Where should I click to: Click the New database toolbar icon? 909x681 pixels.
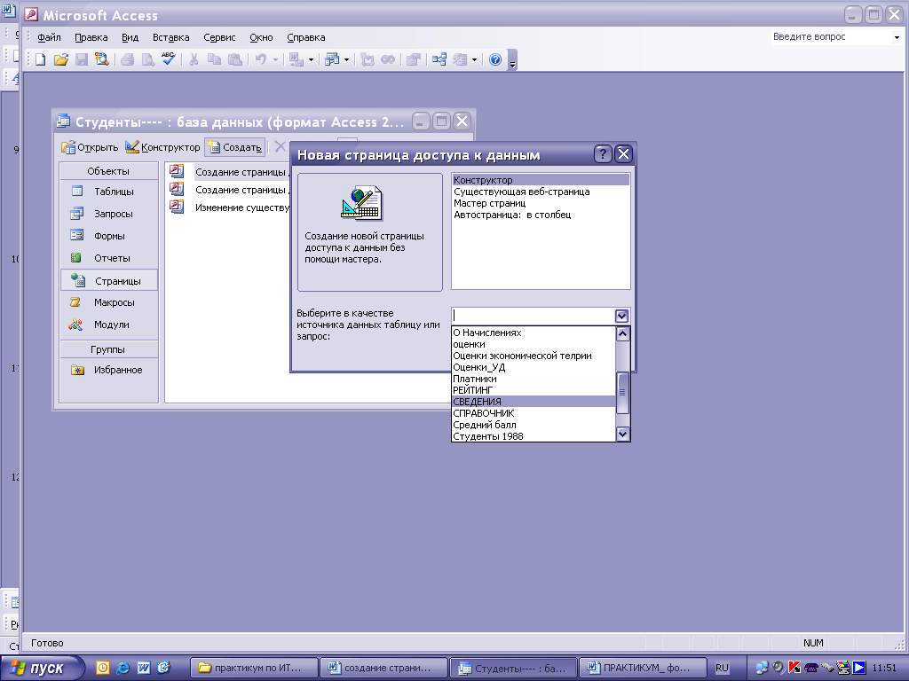pos(40,59)
